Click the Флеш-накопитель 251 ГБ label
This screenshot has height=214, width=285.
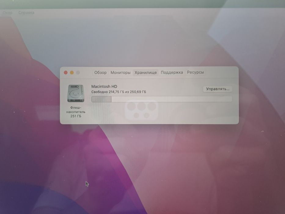pos(76,112)
